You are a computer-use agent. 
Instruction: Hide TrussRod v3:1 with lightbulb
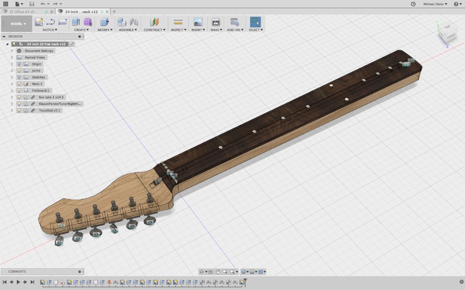19,110
